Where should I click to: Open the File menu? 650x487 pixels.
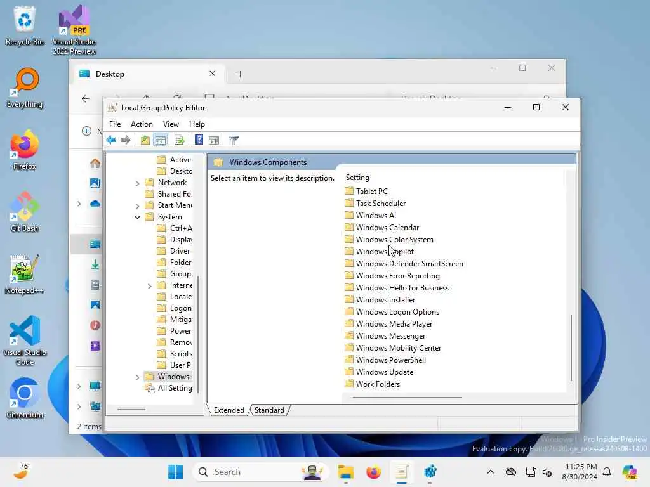pos(115,124)
